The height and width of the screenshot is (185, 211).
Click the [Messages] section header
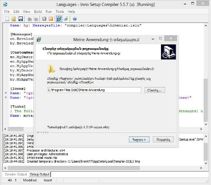point(21,34)
